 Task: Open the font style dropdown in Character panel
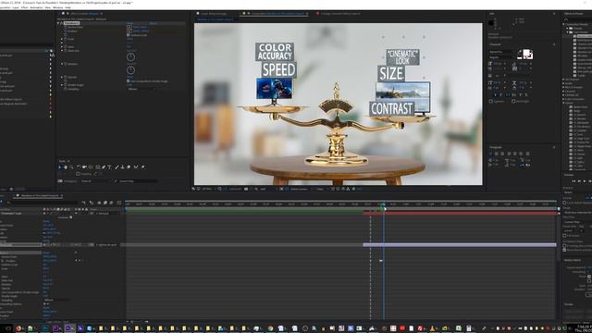tap(501, 57)
